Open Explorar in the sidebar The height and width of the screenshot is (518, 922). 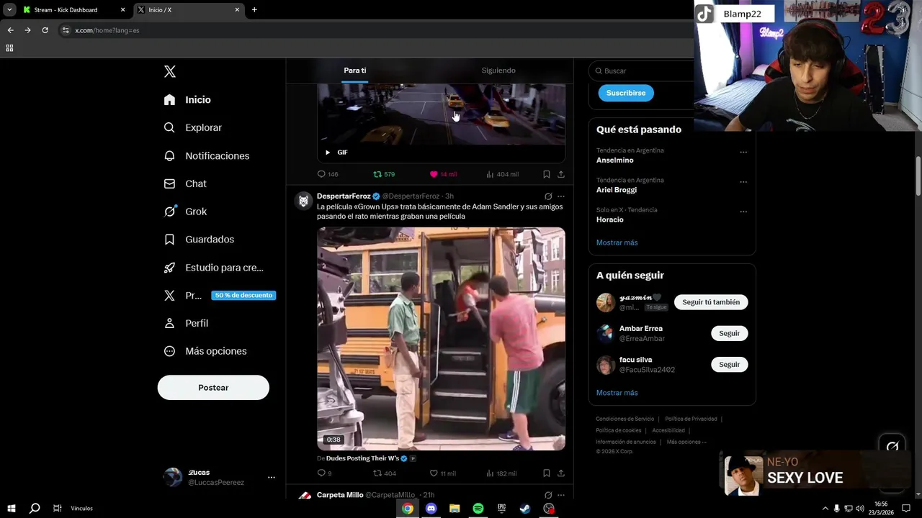pos(192,127)
